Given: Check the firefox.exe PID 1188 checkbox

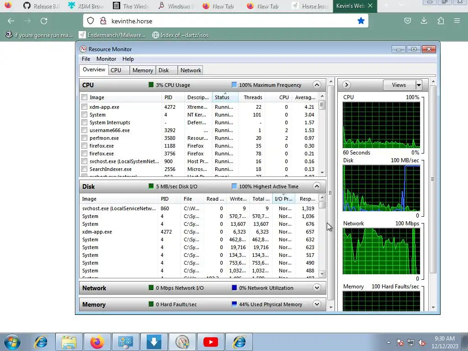Looking at the screenshot, I should [85, 146].
